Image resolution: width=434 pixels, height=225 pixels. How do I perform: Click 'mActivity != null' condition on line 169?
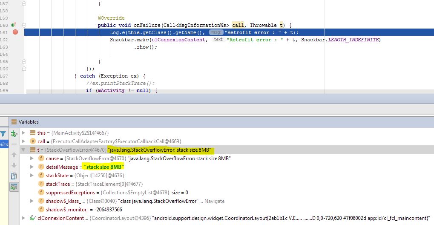pyautogui.click(x=123, y=90)
